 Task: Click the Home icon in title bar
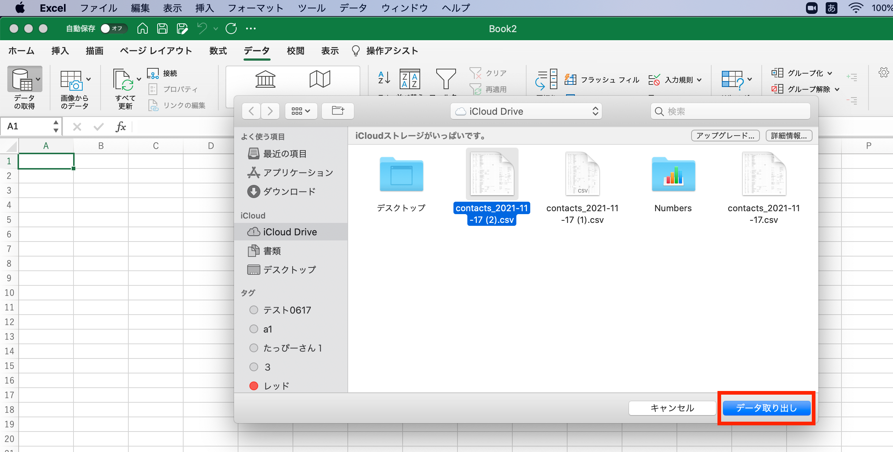coord(142,29)
